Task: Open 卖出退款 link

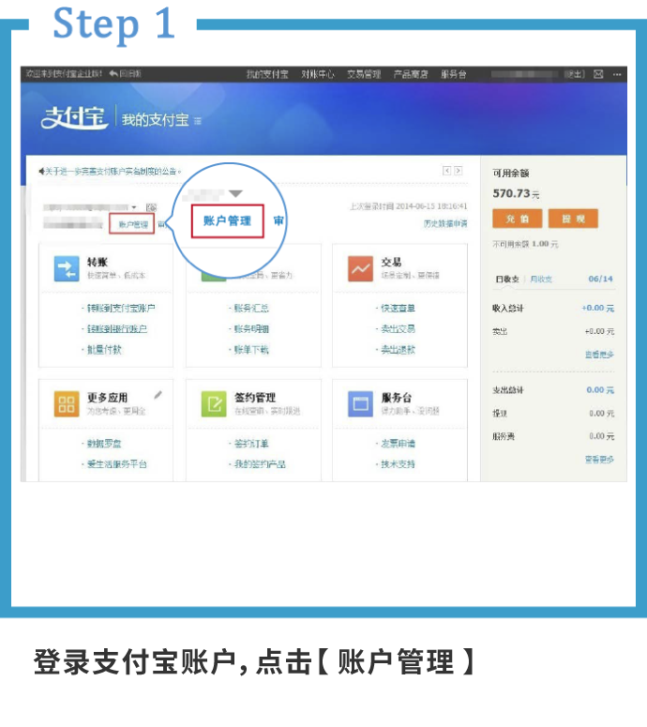Action: [x=399, y=350]
